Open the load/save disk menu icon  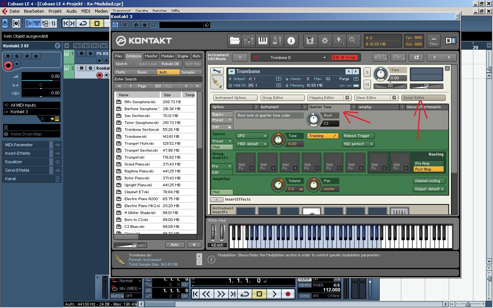310,40
